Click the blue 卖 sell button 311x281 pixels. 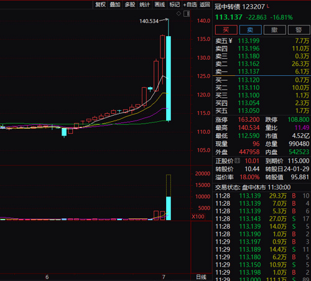coord(251,30)
